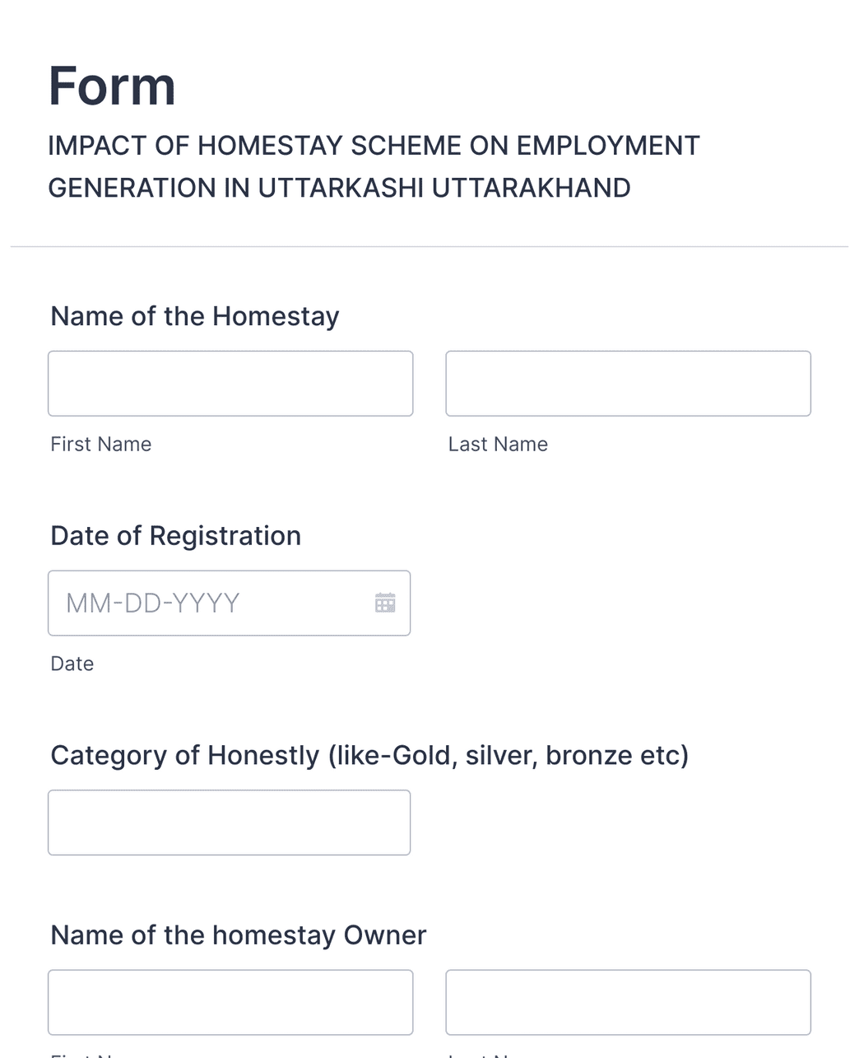
Task: Click the 'Last Name' helper text
Action: tap(498, 444)
